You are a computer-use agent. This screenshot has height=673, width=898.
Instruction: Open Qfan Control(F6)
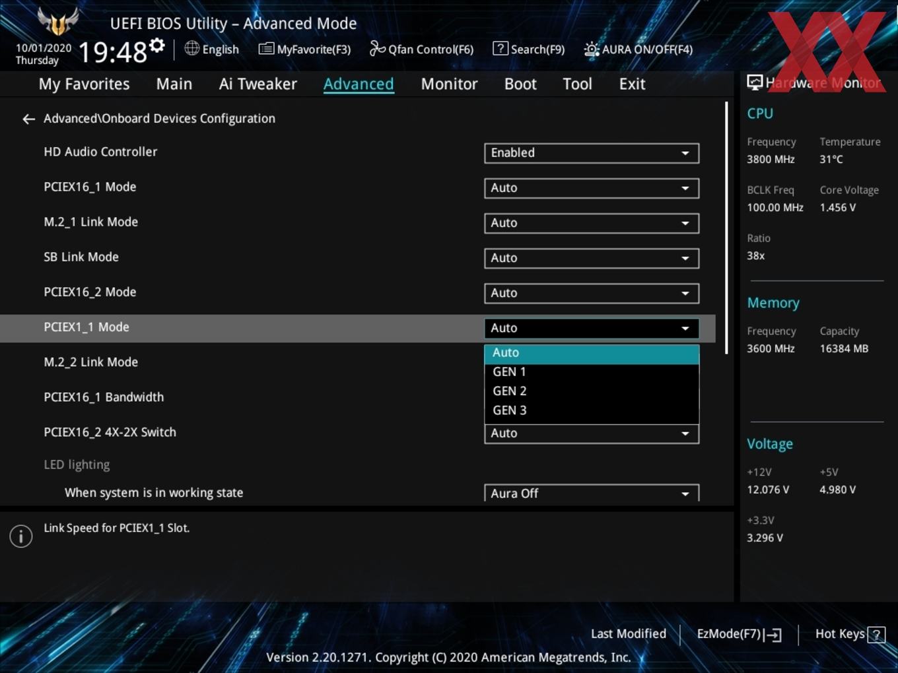point(421,49)
